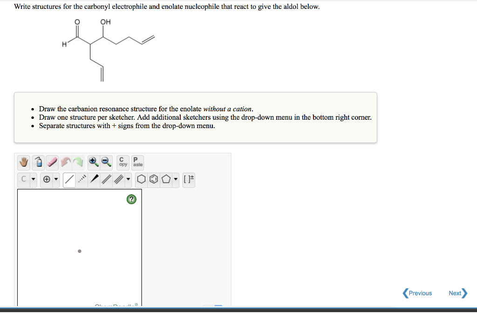Click the green help question mark

click(x=131, y=199)
